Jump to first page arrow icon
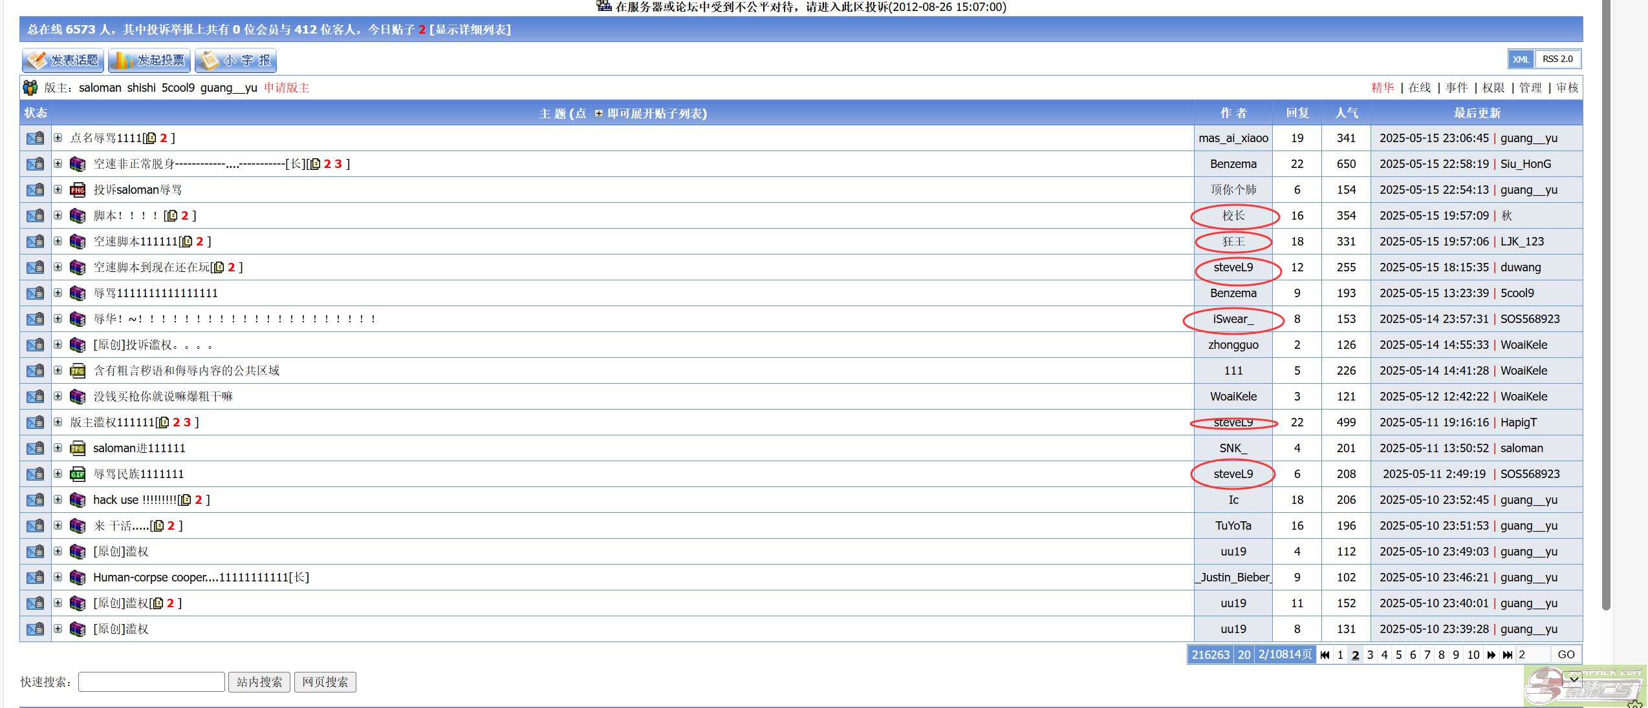The image size is (1648, 708). 1325,654
